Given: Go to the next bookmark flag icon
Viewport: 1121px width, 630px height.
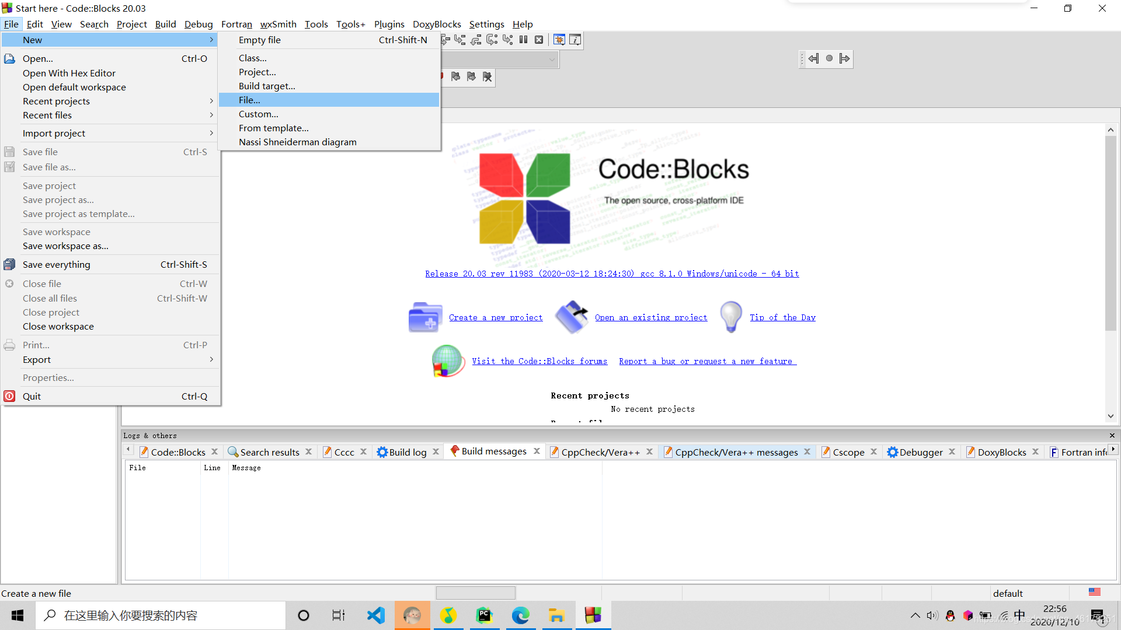Looking at the screenshot, I should (x=471, y=76).
